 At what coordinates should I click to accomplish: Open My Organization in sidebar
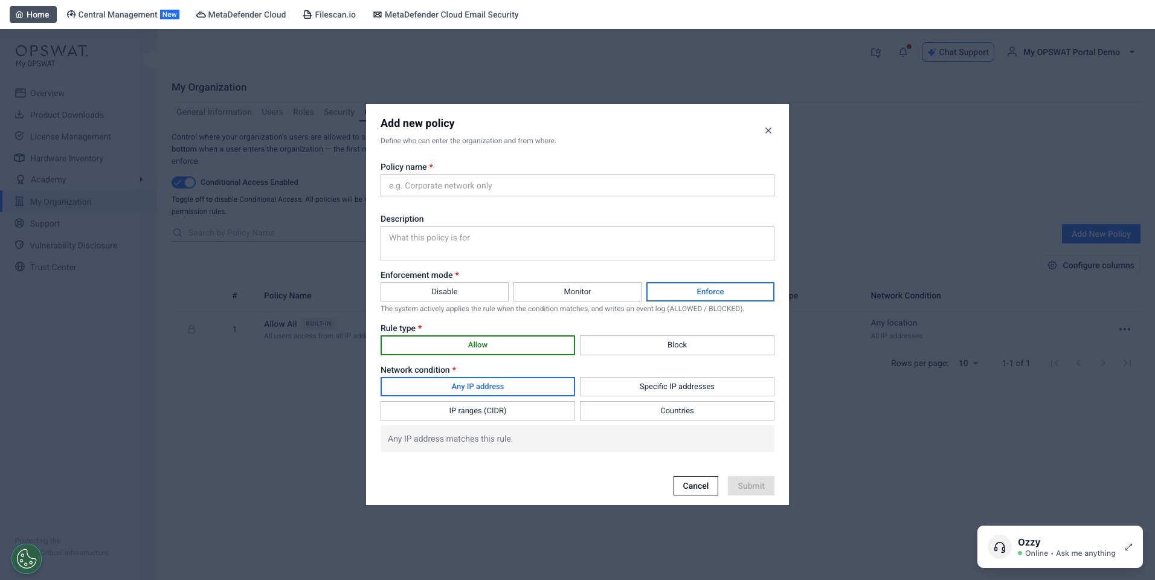click(60, 202)
